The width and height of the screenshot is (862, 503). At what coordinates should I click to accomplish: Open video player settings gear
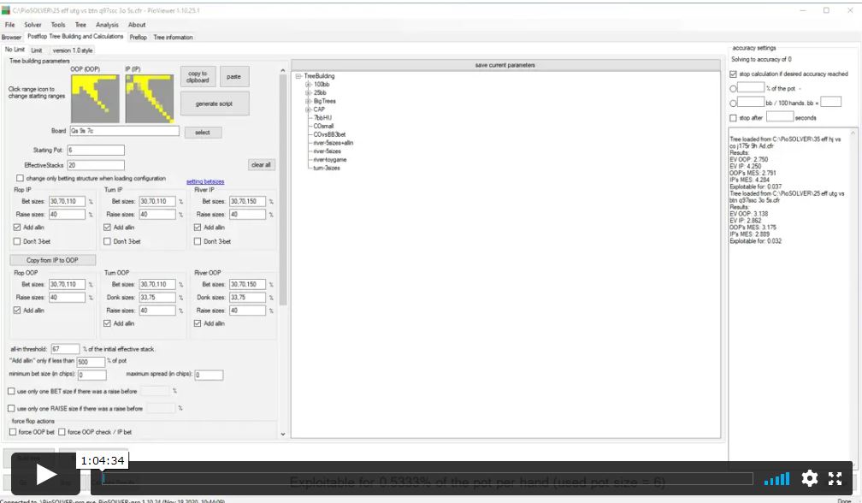coord(809,478)
